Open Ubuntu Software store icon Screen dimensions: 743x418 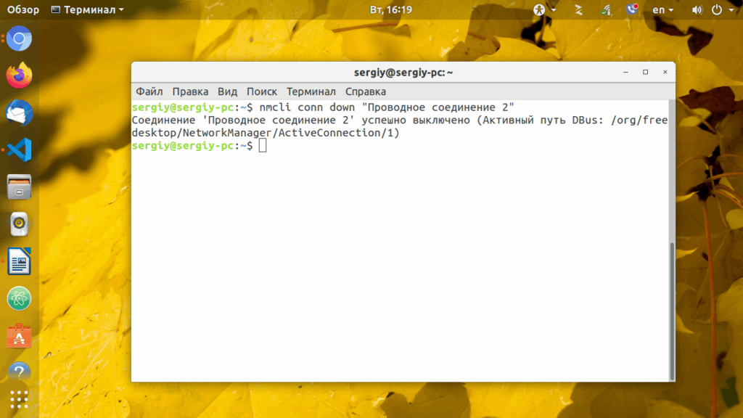19,336
